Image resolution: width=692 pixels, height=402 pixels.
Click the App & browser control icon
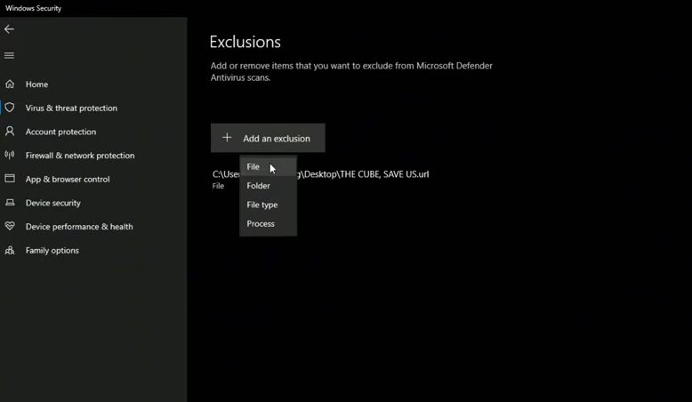coord(10,179)
